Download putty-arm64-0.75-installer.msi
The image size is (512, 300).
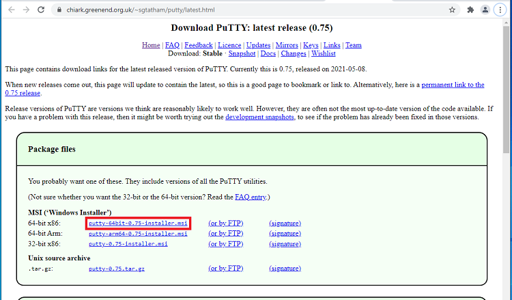point(138,234)
